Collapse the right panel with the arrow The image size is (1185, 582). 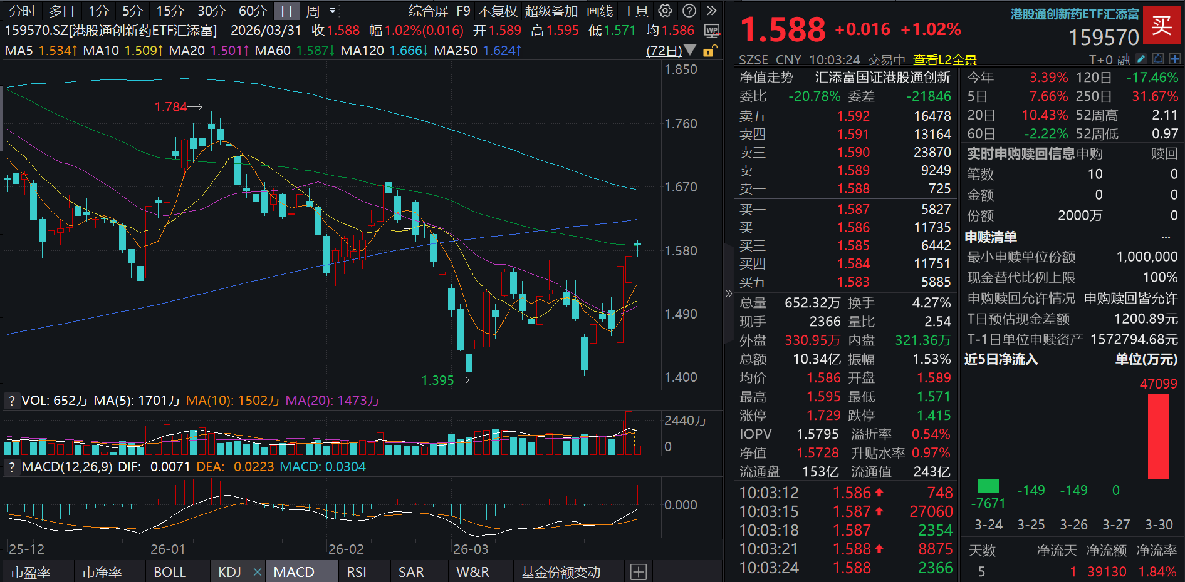tap(728, 292)
